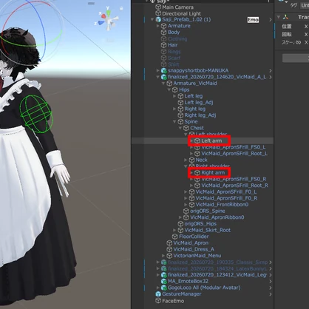Select the Hair object
Image resolution: width=309 pixels, height=309 pixels.
(x=172, y=45)
